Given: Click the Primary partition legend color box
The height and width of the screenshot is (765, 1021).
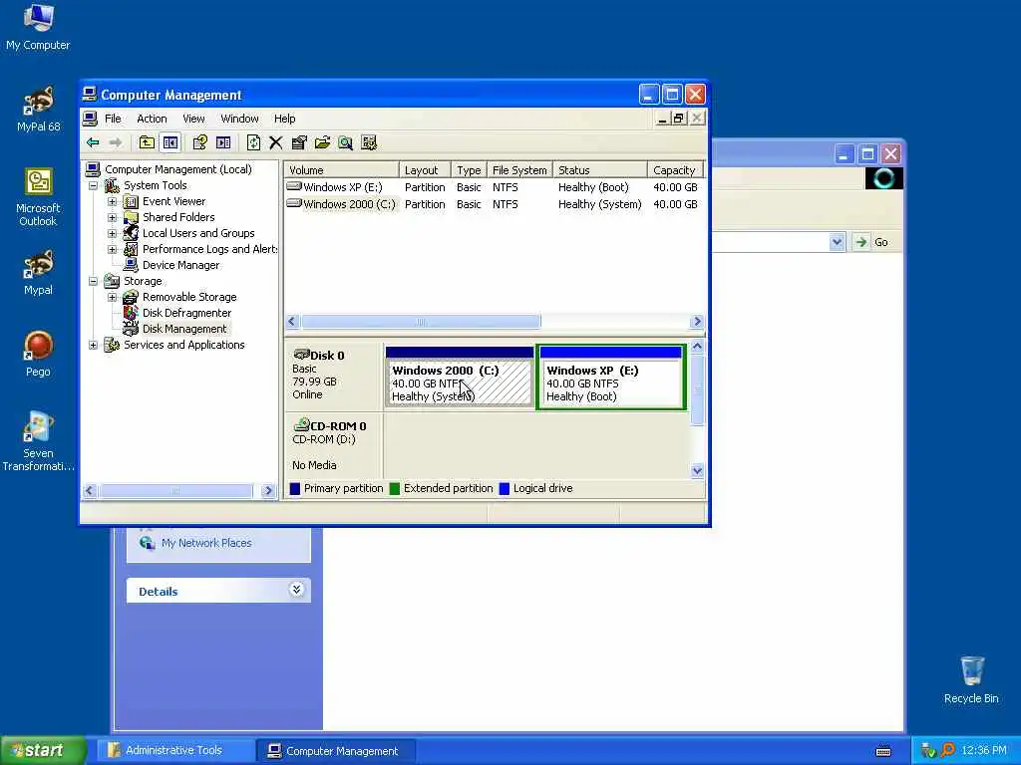Looking at the screenshot, I should click(x=295, y=488).
